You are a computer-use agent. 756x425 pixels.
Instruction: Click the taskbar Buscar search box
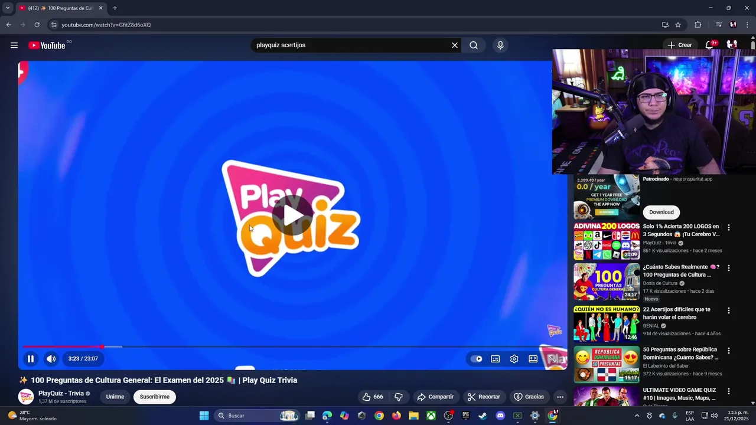(x=257, y=416)
